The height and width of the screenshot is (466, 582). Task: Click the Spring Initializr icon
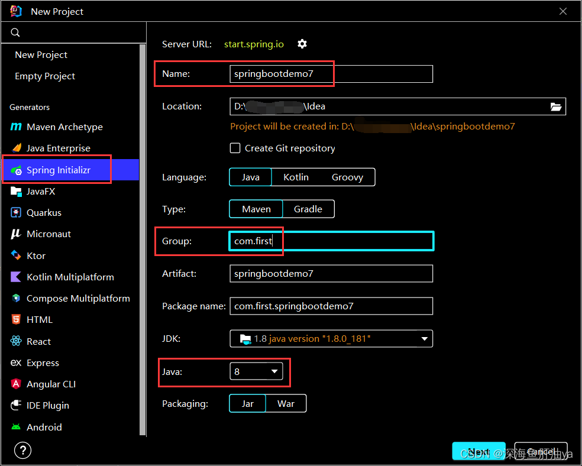click(x=17, y=170)
